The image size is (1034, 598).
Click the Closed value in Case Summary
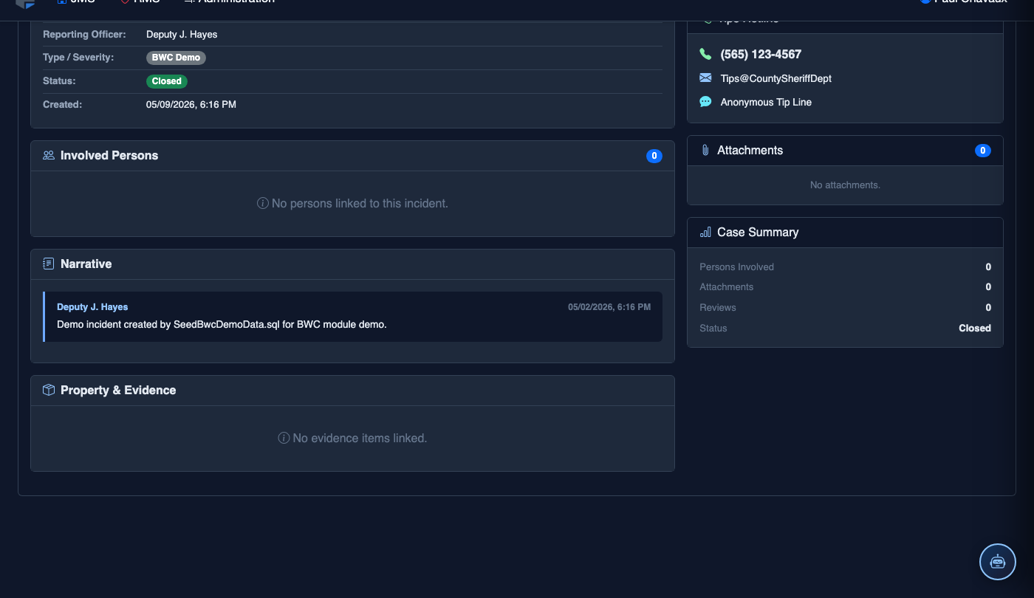coord(975,328)
